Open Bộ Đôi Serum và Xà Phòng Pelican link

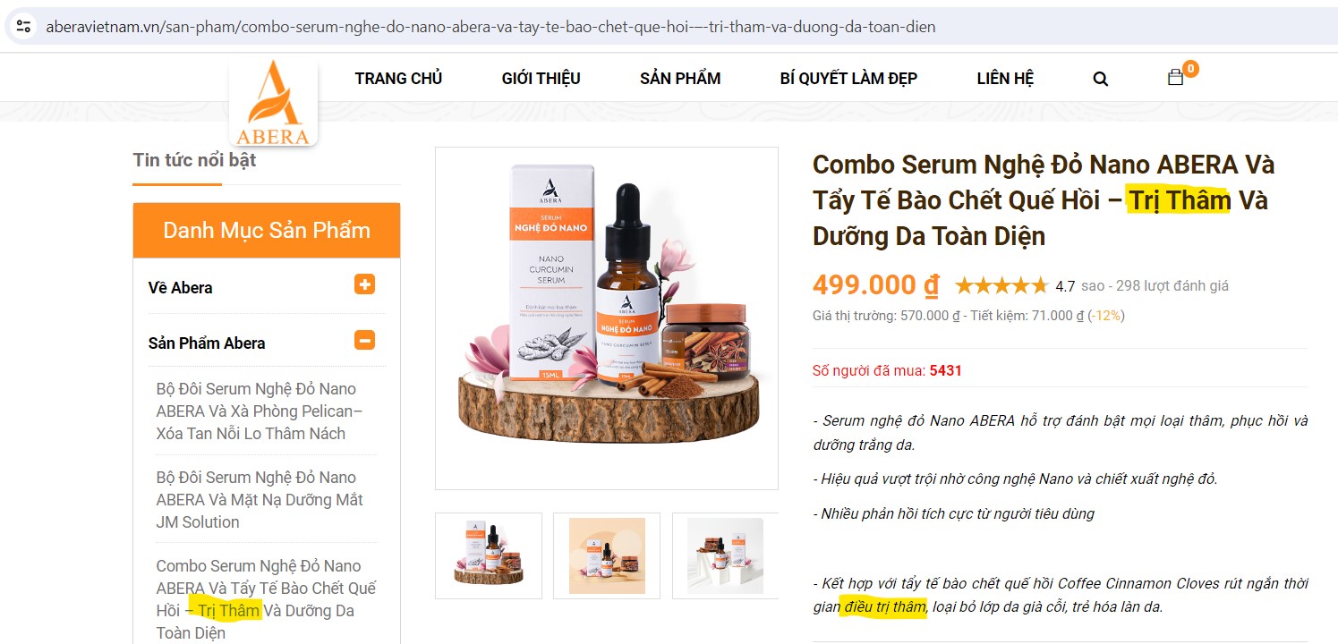pos(260,411)
